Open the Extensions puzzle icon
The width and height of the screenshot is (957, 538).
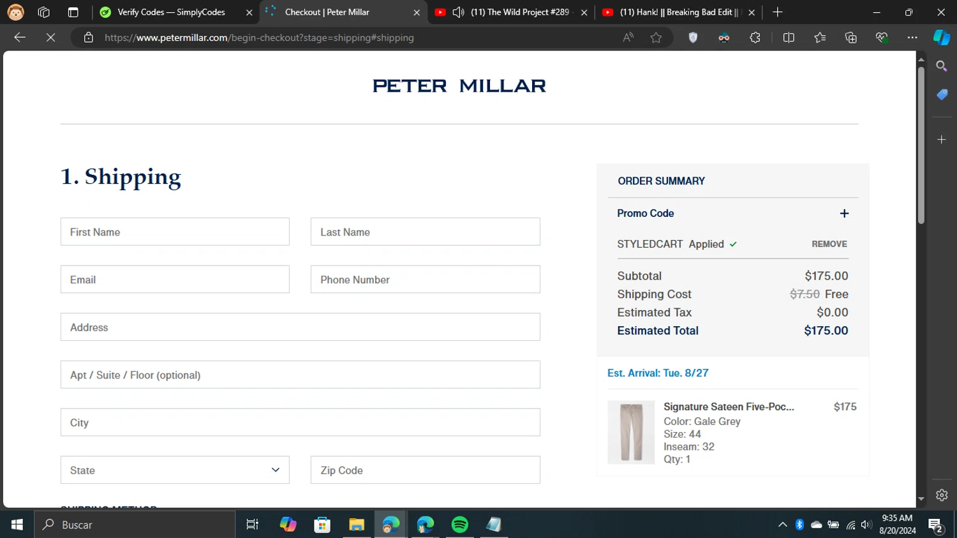pyautogui.click(x=755, y=38)
